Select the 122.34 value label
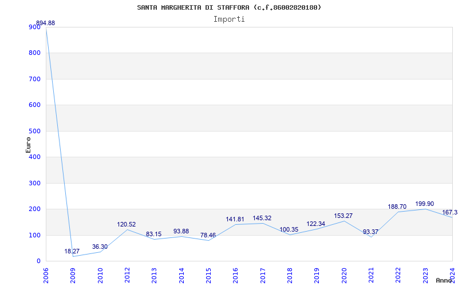The height and width of the screenshot is (286, 458). click(316, 224)
